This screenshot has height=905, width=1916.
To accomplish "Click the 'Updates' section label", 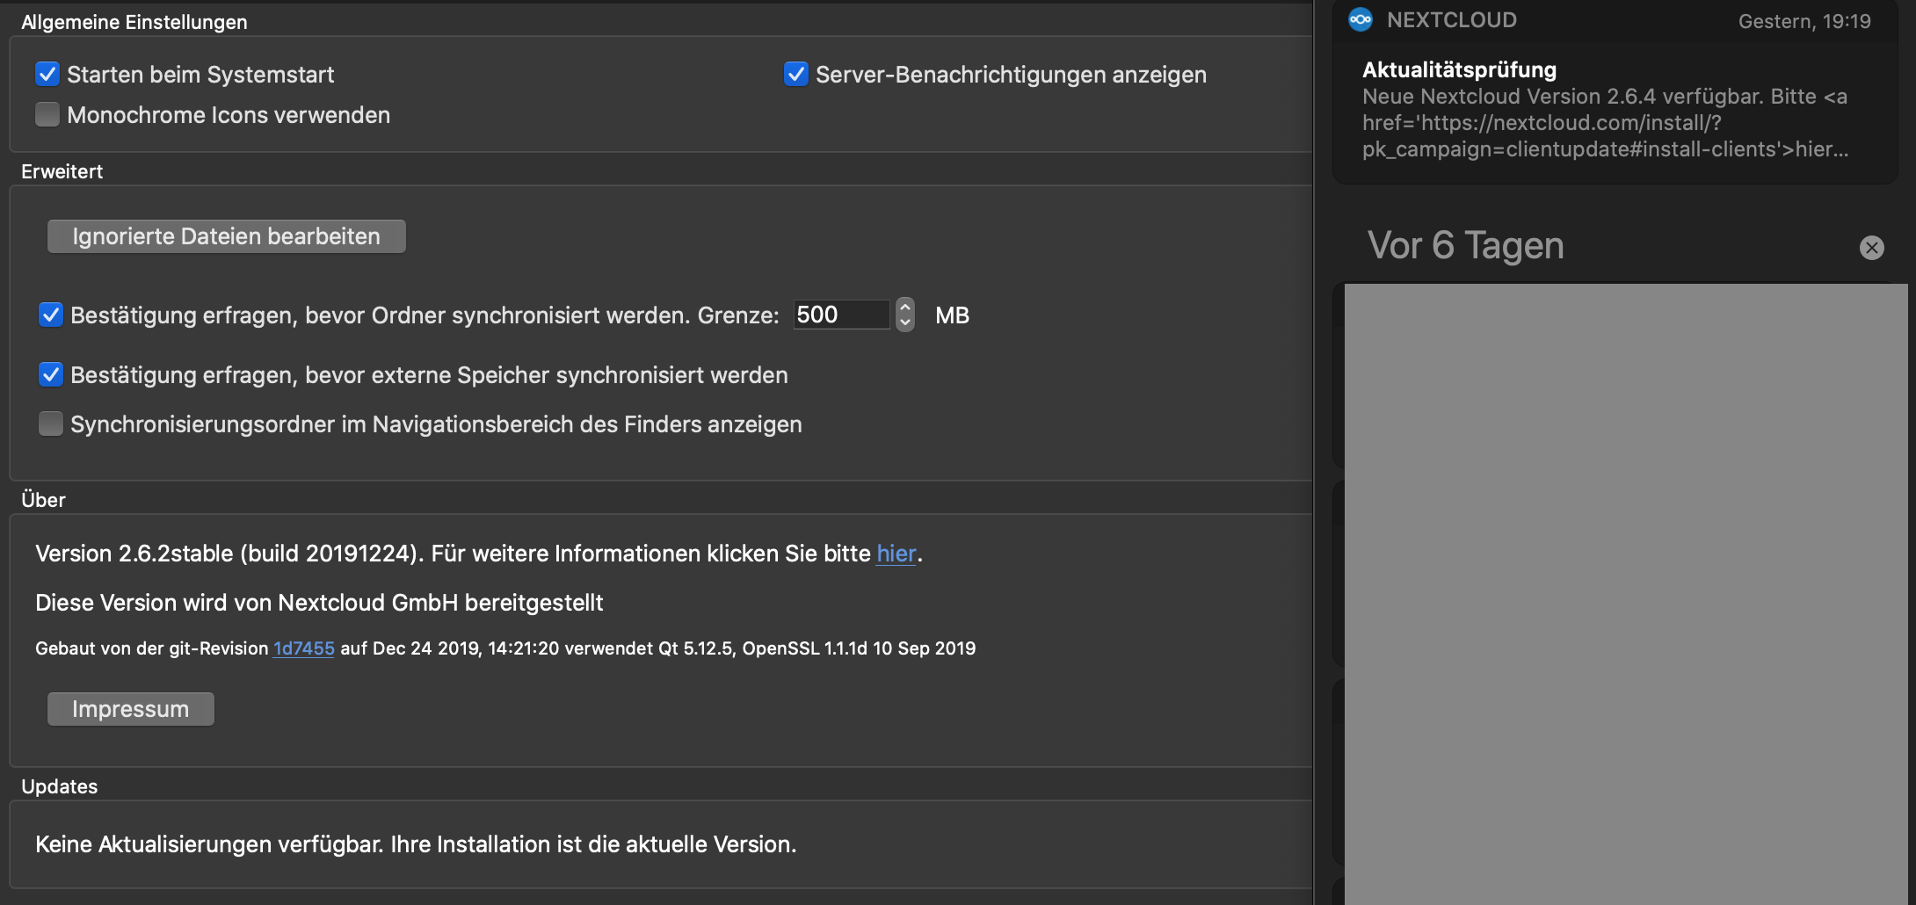I will pos(60,786).
